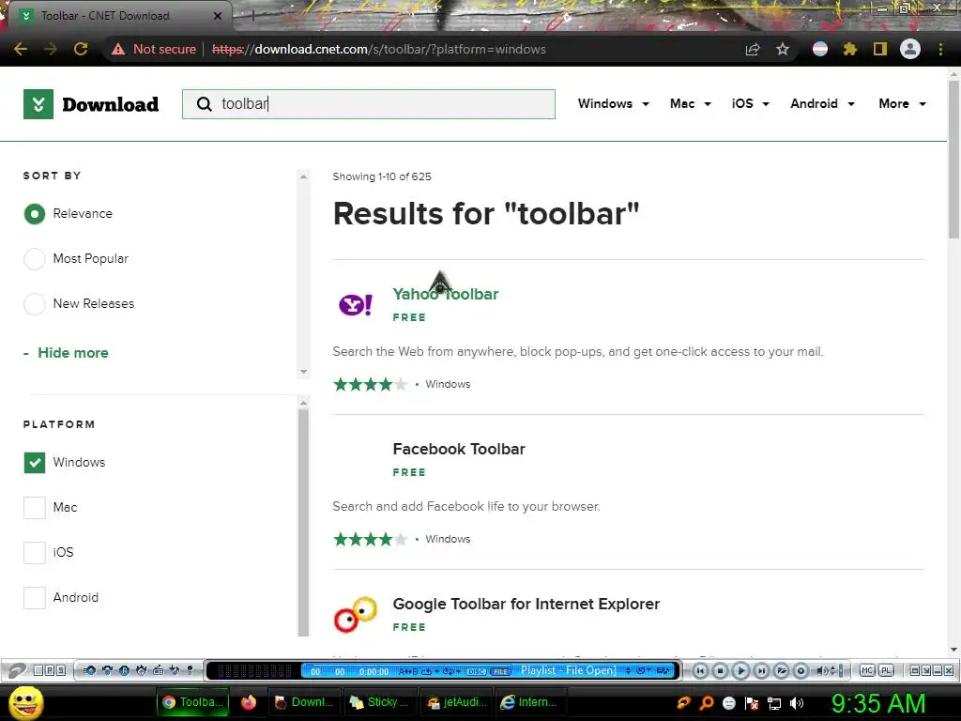Expand the Mac dropdown menu

(x=691, y=103)
